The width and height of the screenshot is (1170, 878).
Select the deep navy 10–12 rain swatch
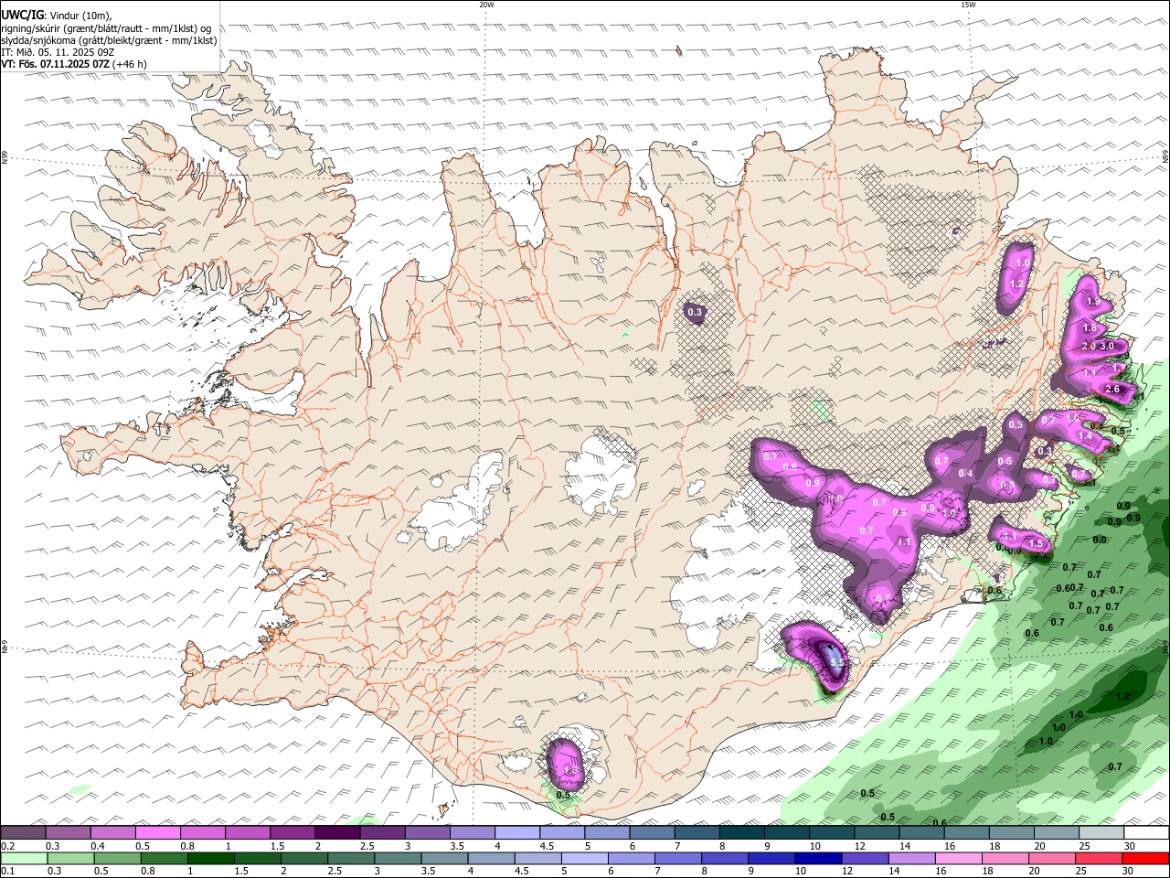(x=817, y=858)
